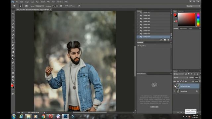The image size is (212, 119).
Task: Select the Dodge tool in toolbox
Action: pos(13,59)
